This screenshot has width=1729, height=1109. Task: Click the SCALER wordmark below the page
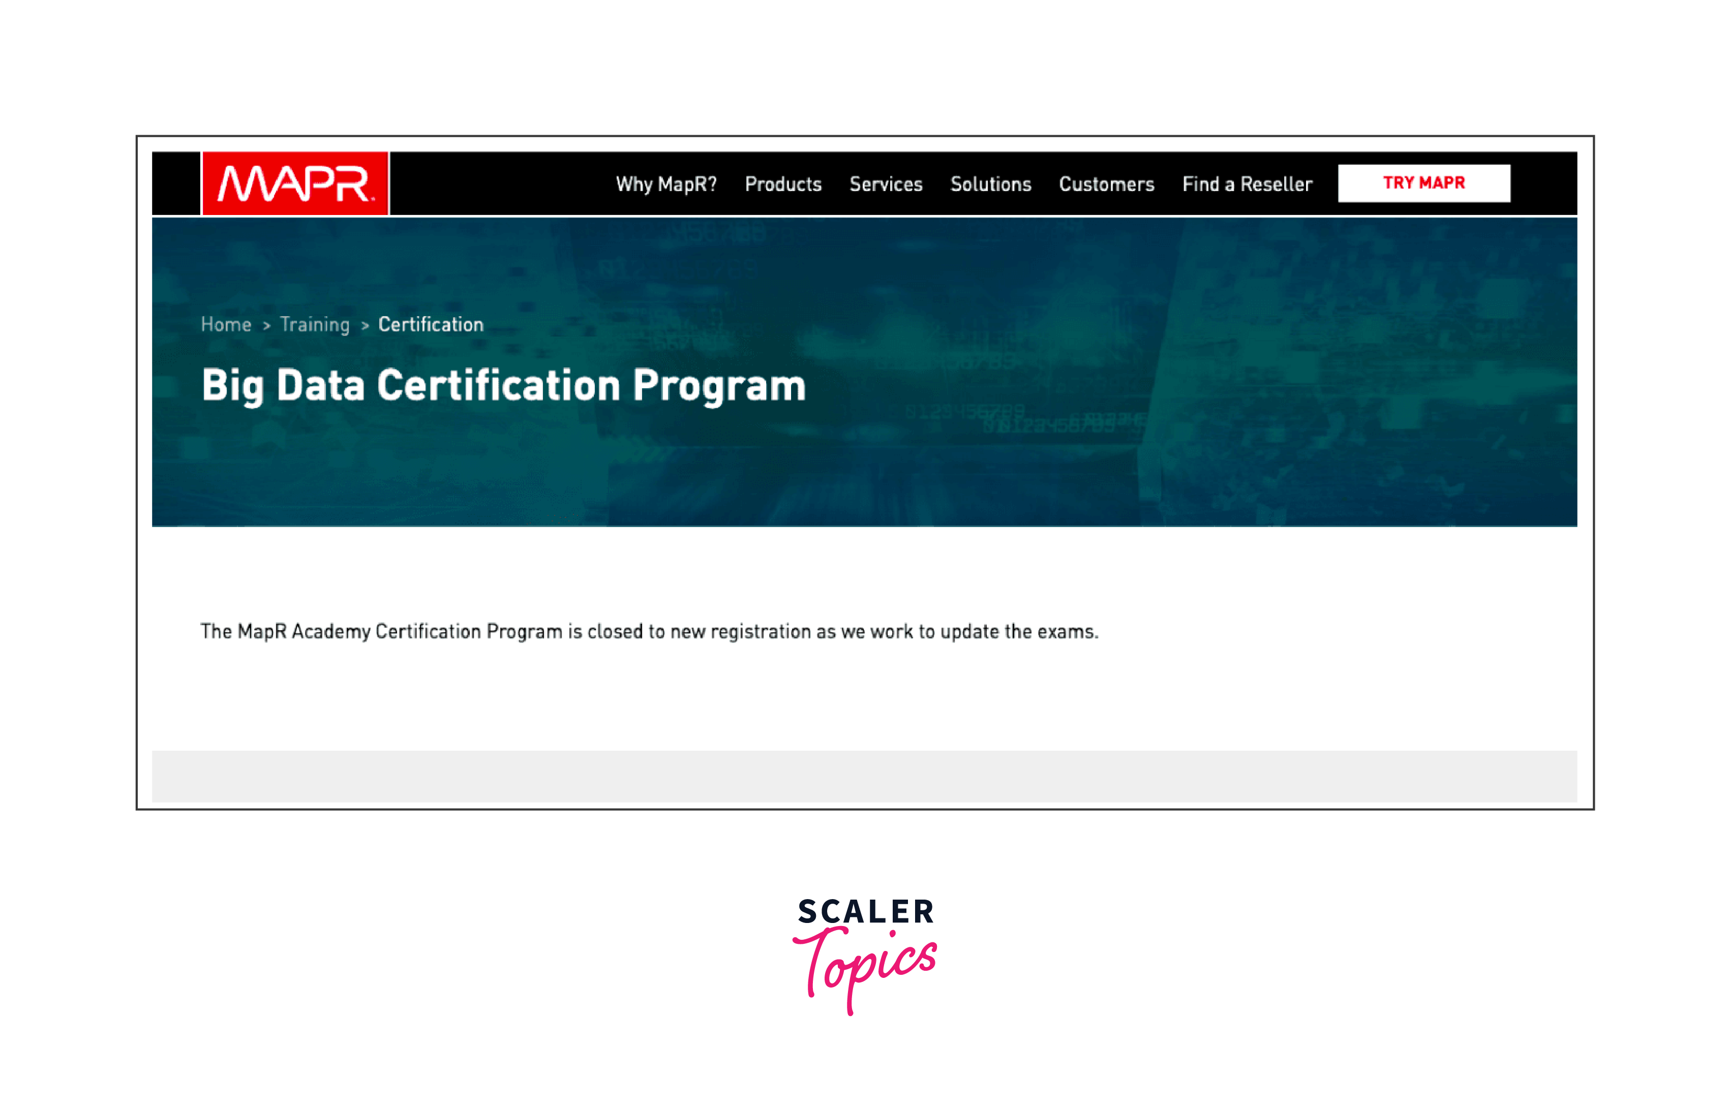[866, 912]
